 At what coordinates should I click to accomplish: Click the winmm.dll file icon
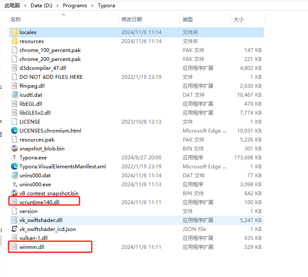coord(14,247)
